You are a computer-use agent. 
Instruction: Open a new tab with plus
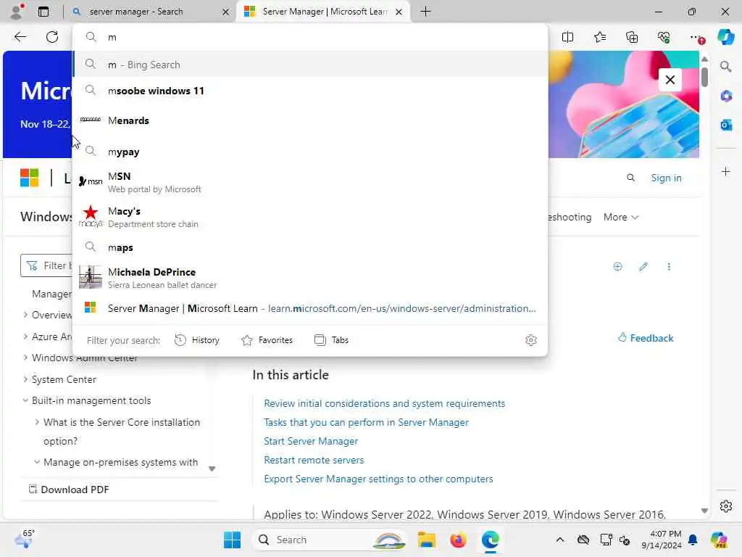point(425,12)
